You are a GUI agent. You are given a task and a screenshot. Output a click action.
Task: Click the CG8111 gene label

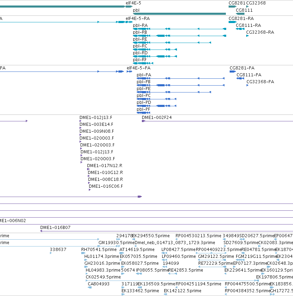coord(244,10)
